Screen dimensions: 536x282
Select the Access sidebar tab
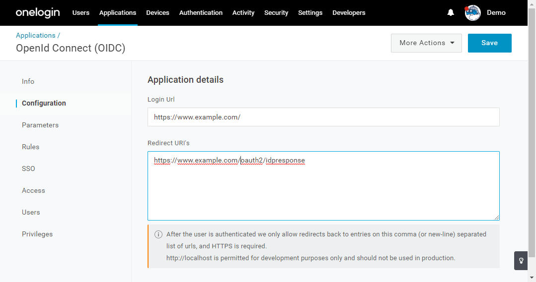(x=33, y=191)
